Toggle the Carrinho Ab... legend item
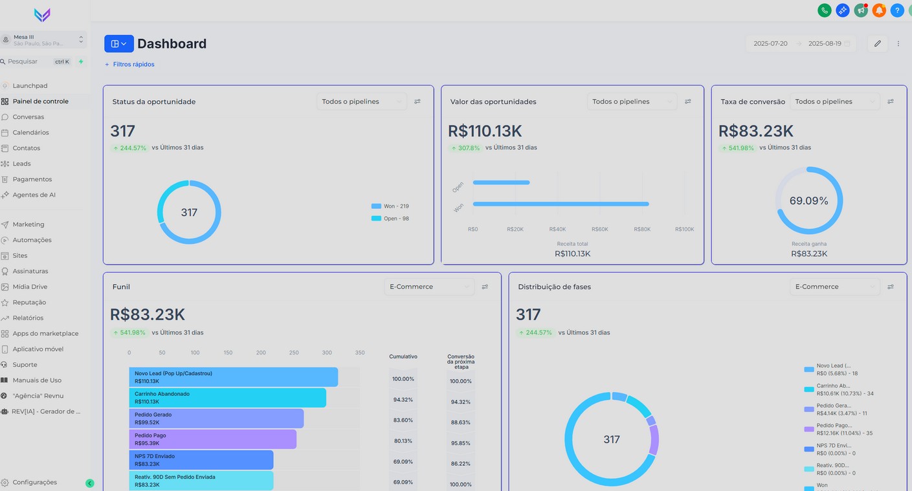The width and height of the screenshot is (912, 491). click(839, 389)
